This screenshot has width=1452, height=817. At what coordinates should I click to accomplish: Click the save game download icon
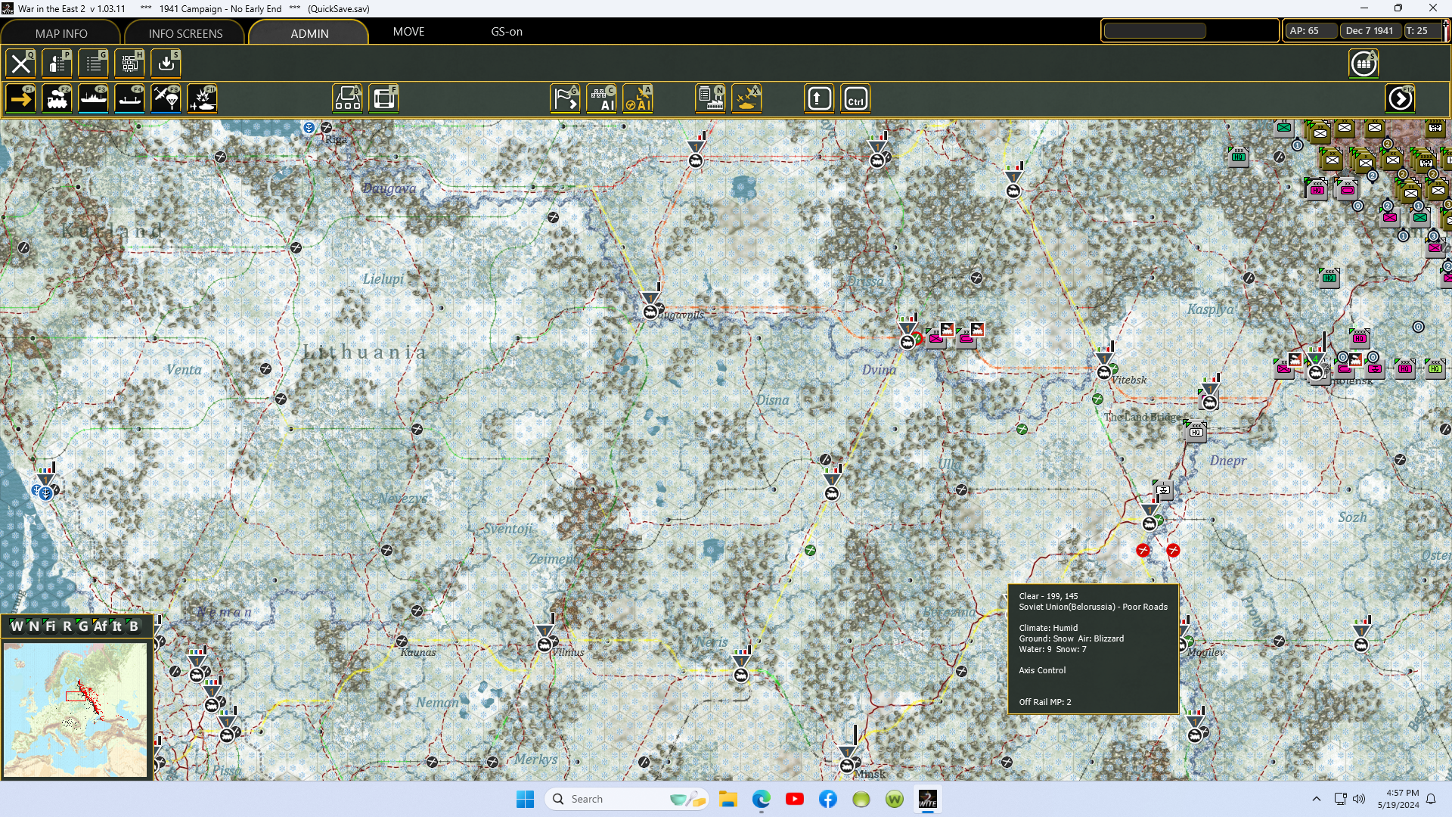point(166,64)
